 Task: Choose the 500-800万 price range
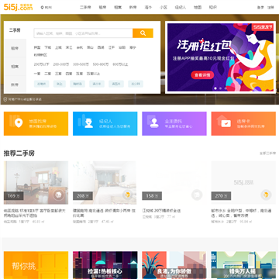[x=101, y=64]
